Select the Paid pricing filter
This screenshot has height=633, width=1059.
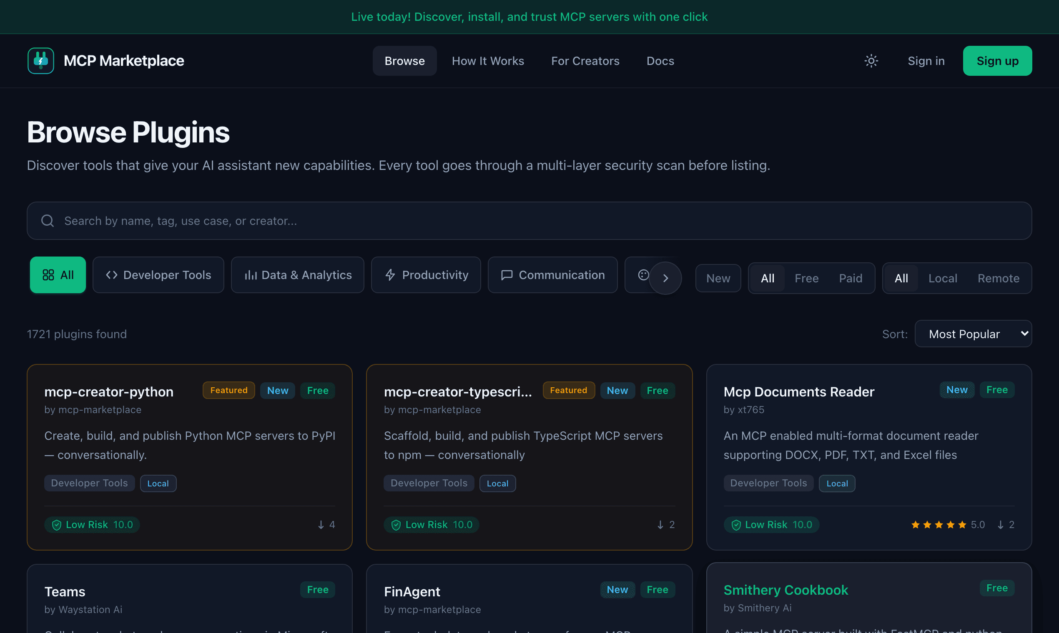850,278
